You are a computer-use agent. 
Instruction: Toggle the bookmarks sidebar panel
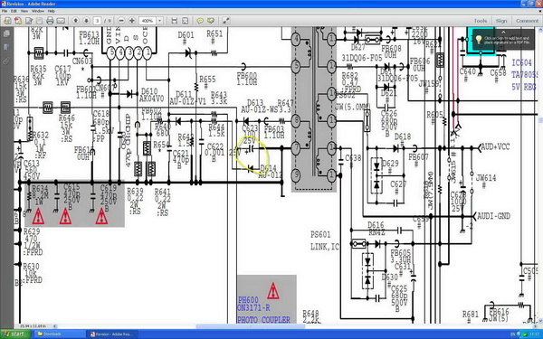tap(6, 47)
